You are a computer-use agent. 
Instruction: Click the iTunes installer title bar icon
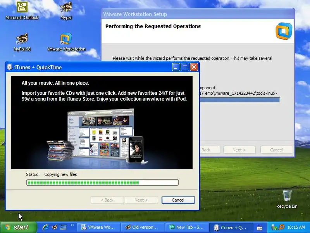pos(9,67)
